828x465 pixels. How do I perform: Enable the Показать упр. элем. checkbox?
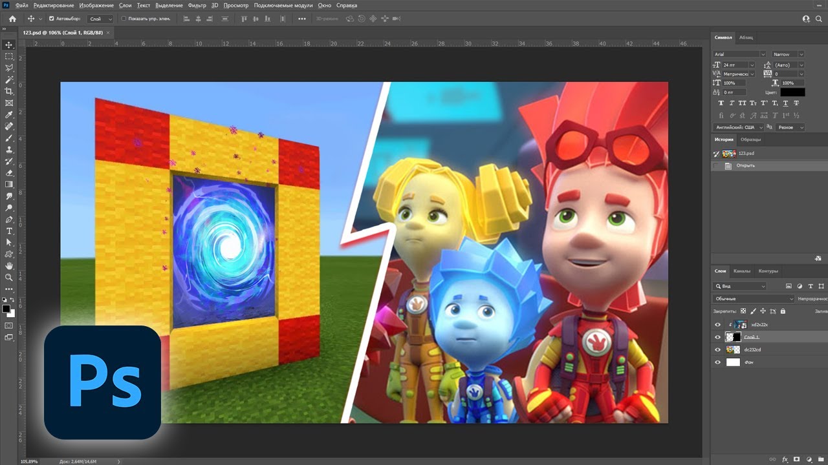124,19
